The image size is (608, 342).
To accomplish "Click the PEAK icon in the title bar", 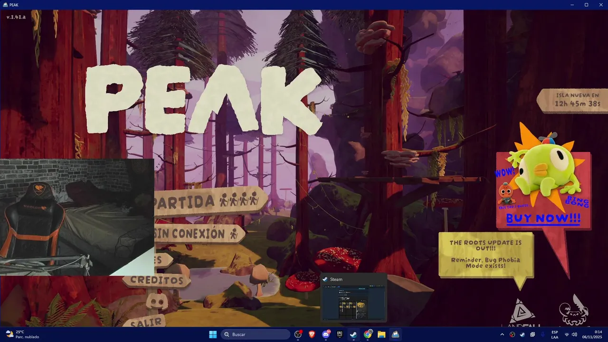I will coord(5,5).
